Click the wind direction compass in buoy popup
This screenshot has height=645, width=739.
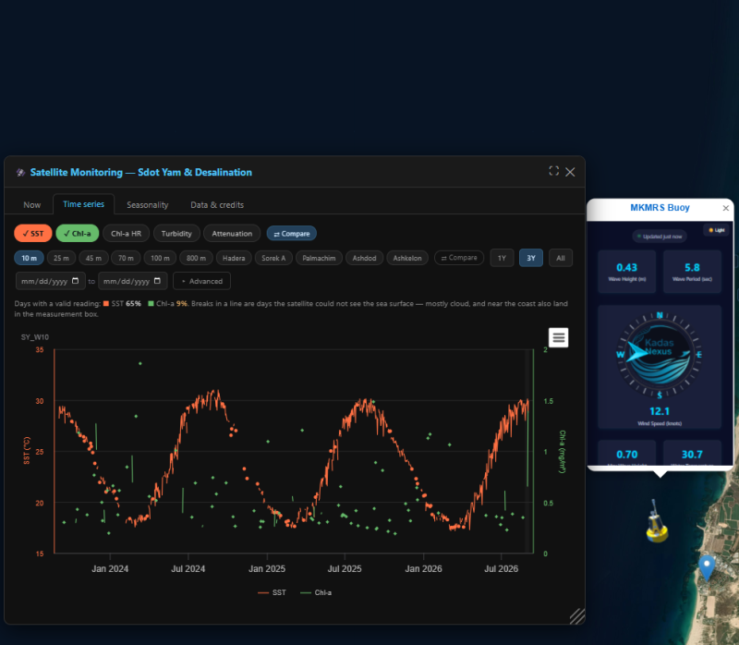pos(660,356)
